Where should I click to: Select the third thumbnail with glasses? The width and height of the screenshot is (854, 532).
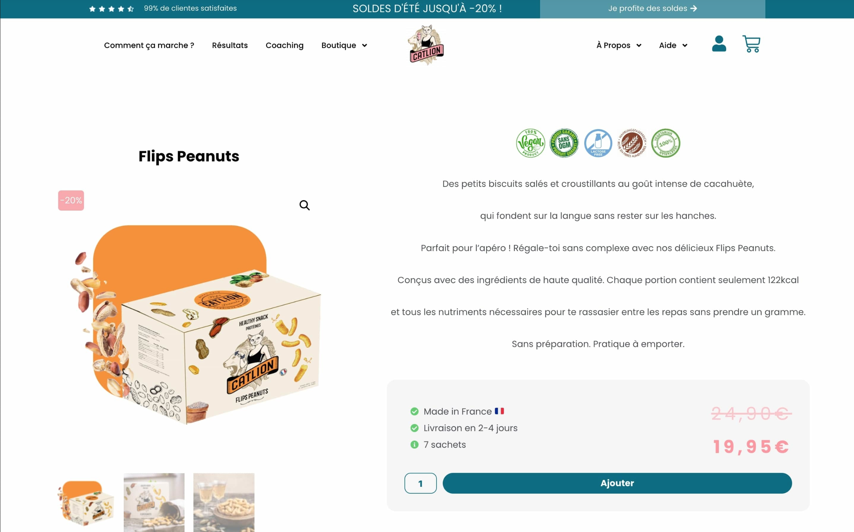tap(224, 502)
